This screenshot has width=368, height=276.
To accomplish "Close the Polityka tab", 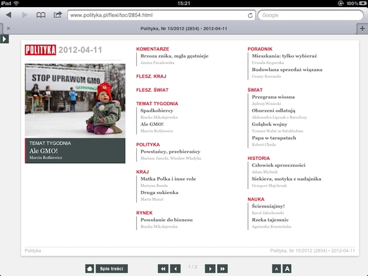I will 8,28.
